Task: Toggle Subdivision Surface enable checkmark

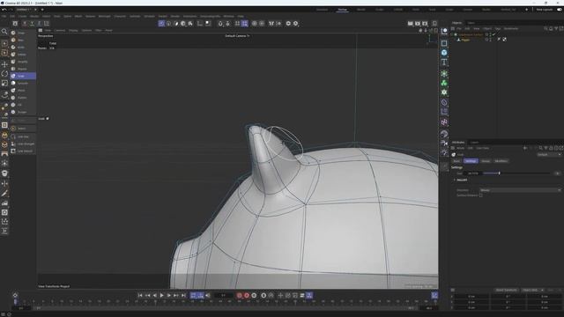Action: [493, 34]
